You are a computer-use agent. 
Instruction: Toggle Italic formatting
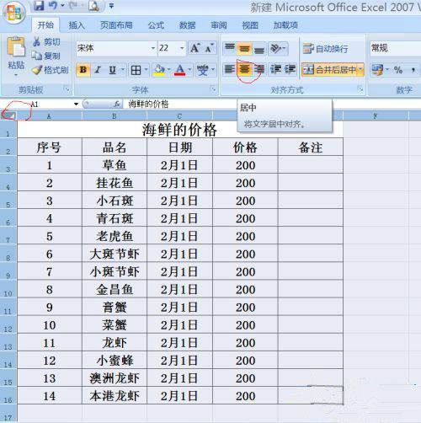[x=98, y=70]
